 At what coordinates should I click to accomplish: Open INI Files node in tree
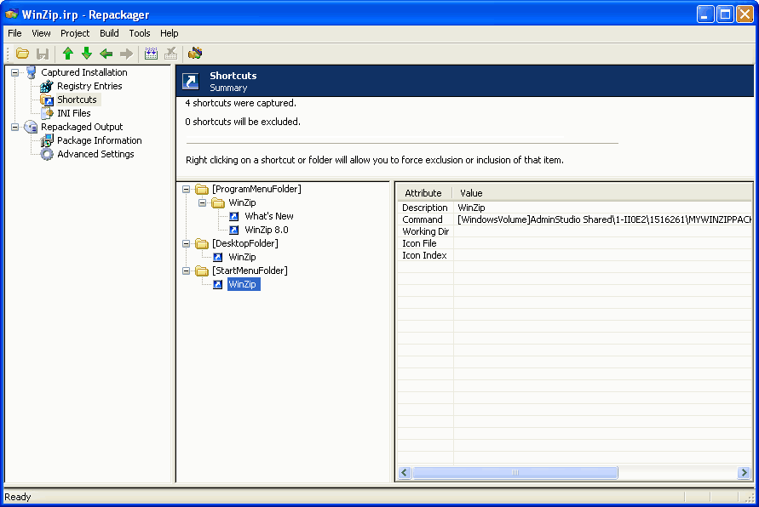pyautogui.click(x=73, y=113)
